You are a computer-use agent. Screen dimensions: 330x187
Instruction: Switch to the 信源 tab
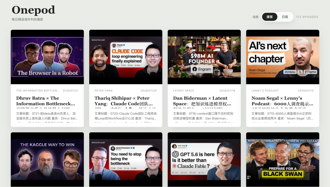tap(255, 17)
